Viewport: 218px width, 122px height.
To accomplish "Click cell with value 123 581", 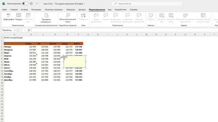I will 57,80.
